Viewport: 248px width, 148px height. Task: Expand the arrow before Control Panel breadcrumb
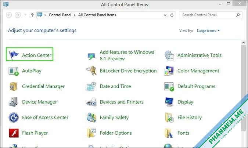45,15
